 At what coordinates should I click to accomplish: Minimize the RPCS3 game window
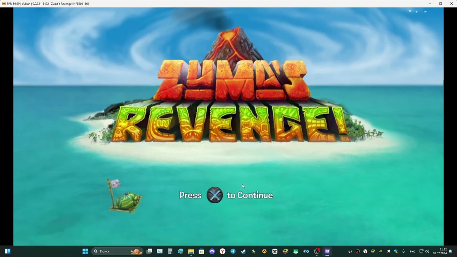click(x=430, y=4)
